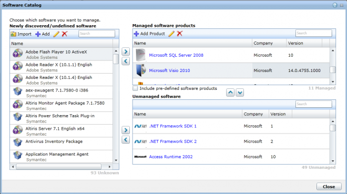This screenshot has height=194, width=347.
Task: Focus the search field in undefined software panel
Action: click(x=97, y=34)
